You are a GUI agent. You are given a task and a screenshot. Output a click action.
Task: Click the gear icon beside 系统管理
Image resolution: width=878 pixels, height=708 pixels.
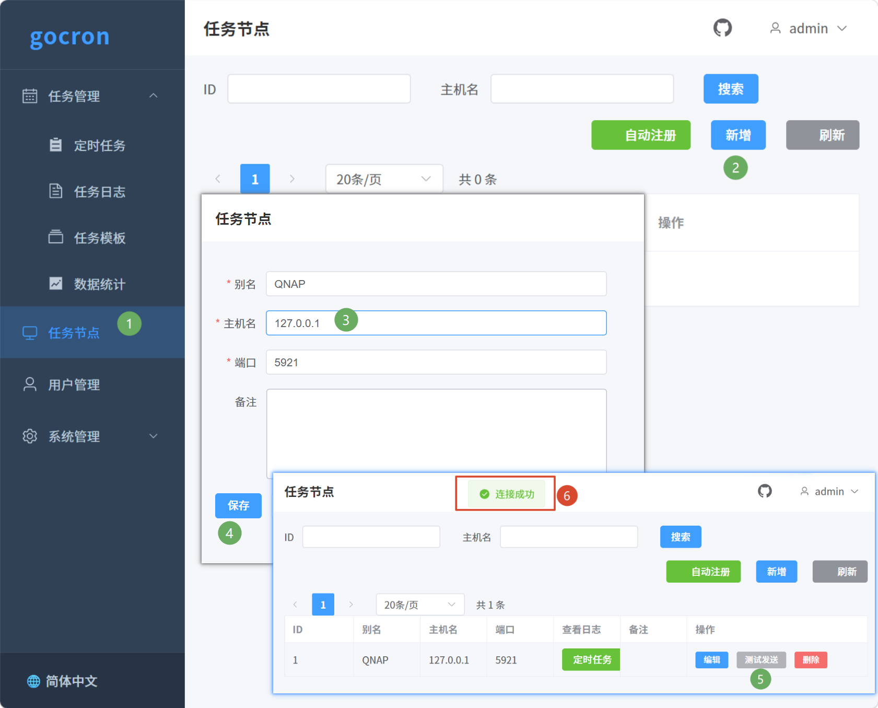pyautogui.click(x=30, y=436)
